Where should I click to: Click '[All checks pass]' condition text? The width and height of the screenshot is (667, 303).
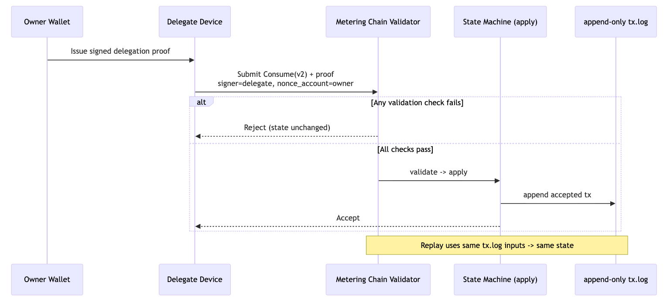click(405, 149)
